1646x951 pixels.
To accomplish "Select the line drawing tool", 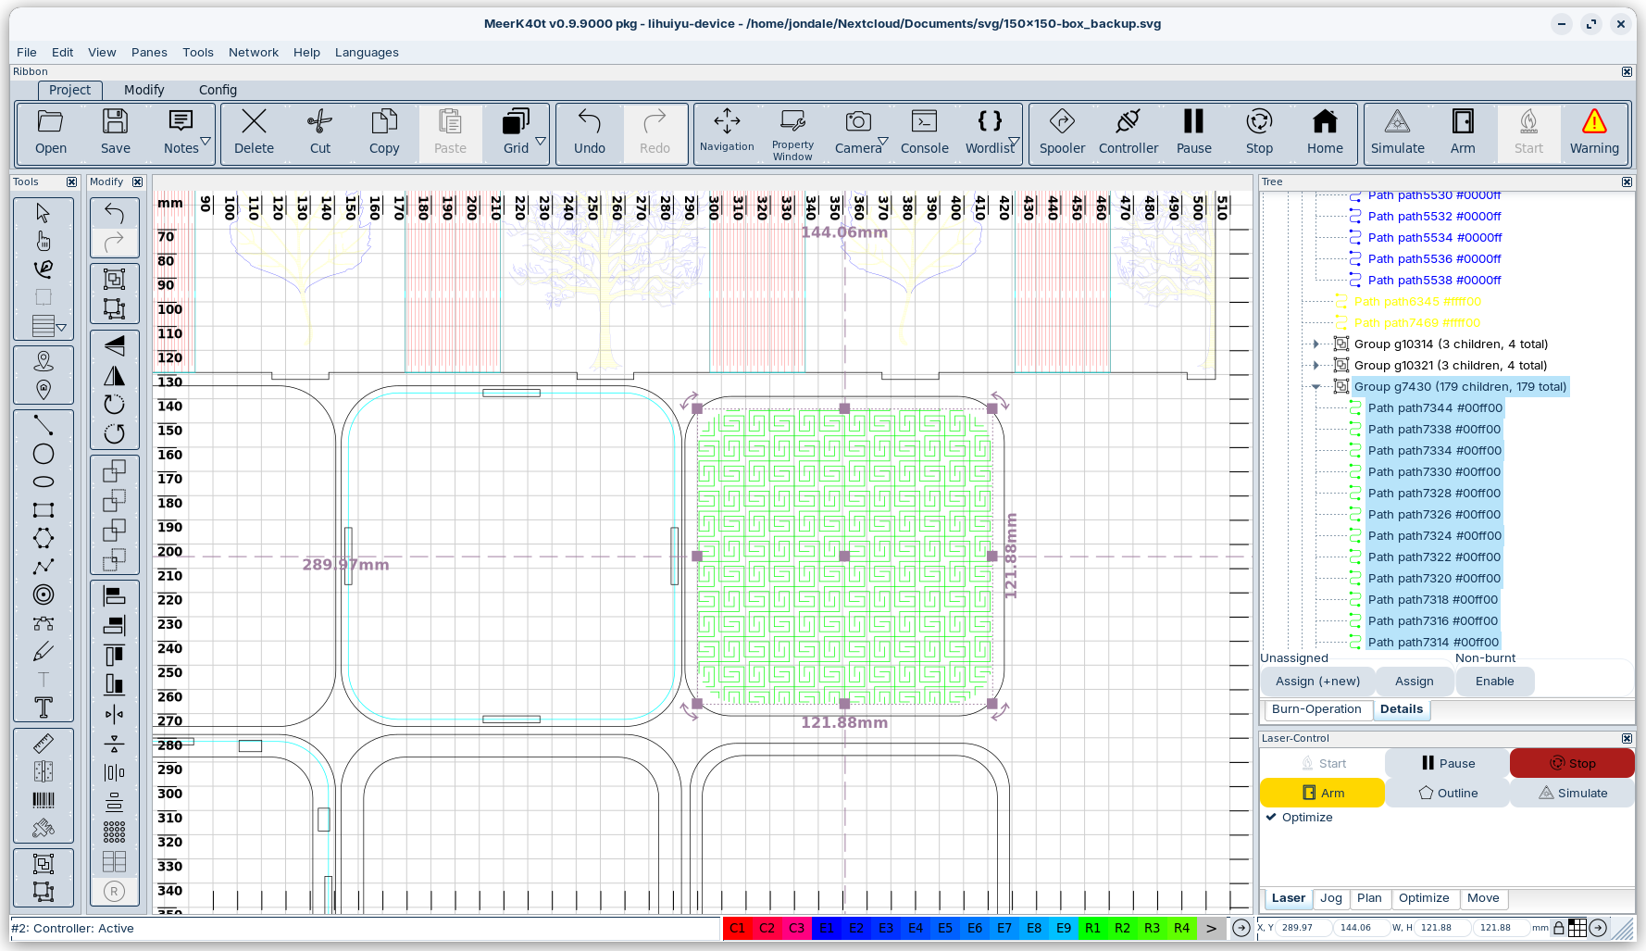I will 44,425.
